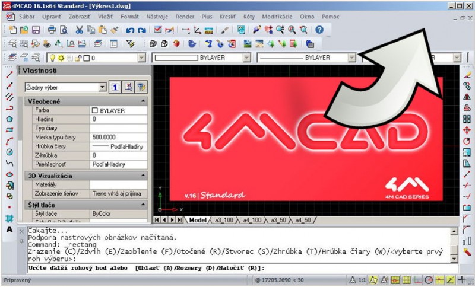Viewport: 475px width, 287px height.
Task: Toggle lineweight display plus icon in status bar
Action: click(x=462, y=280)
